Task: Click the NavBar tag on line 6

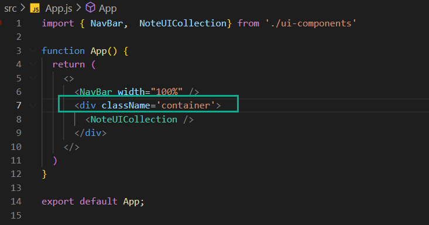Action: click(x=96, y=91)
